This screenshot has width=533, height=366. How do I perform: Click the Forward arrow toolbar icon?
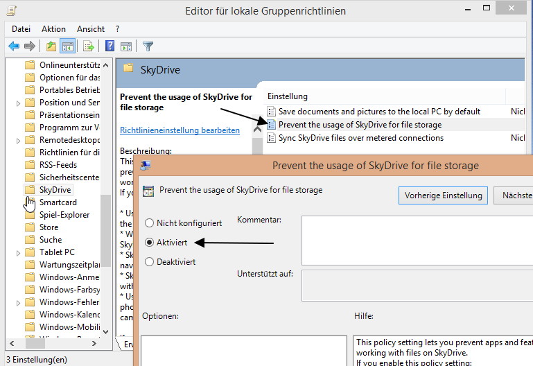pos(30,46)
